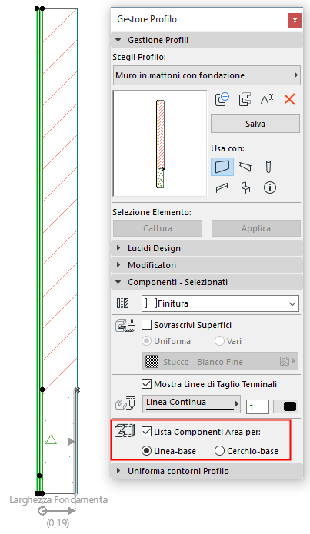This screenshot has width=310, height=534.
Task: Click the Applica button
Action: [x=256, y=228]
